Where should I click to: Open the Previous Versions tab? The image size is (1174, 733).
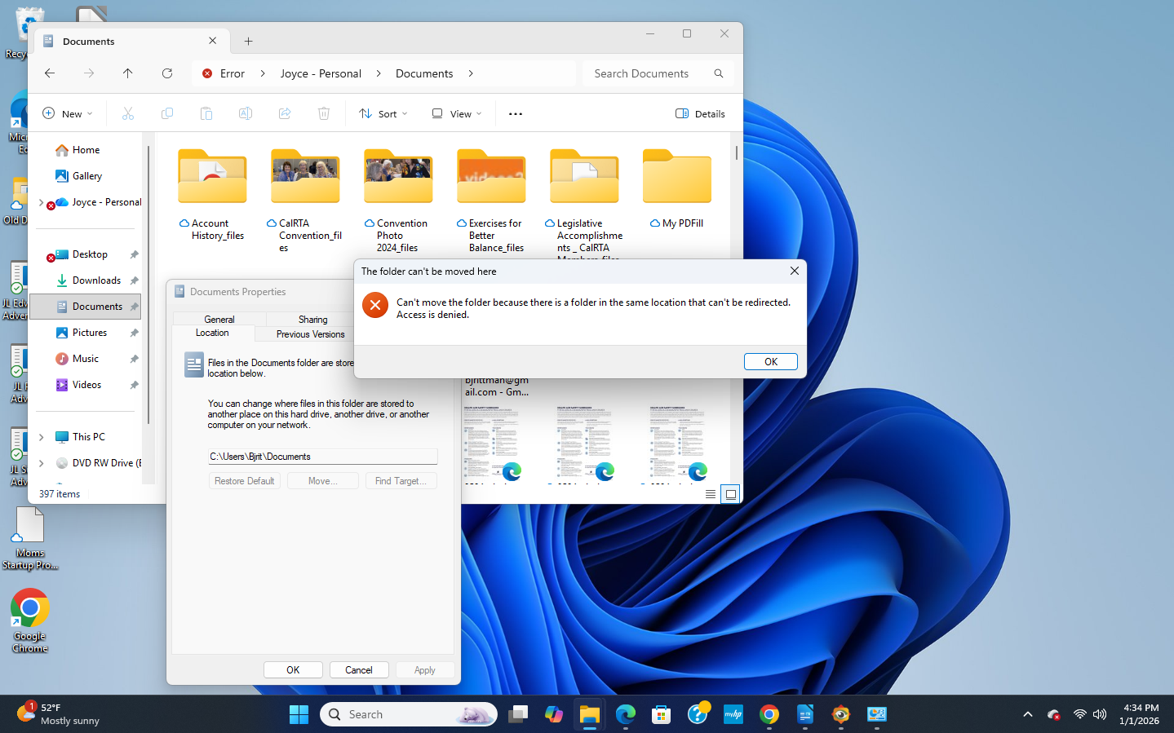pos(310,334)
